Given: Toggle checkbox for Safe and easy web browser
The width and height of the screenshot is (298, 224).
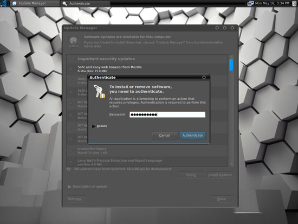Looking at the screenshot, I should click(70, 68).
